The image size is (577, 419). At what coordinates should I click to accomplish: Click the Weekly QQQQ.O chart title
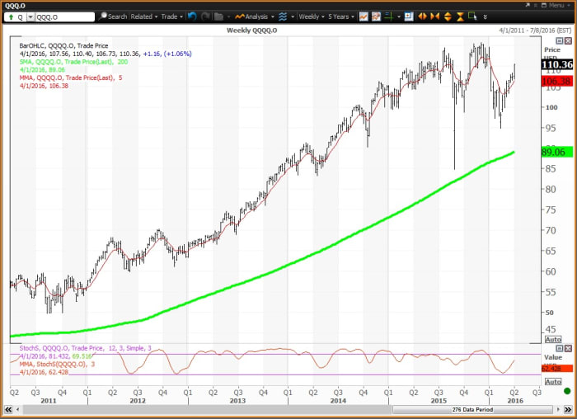coord(251,31)
